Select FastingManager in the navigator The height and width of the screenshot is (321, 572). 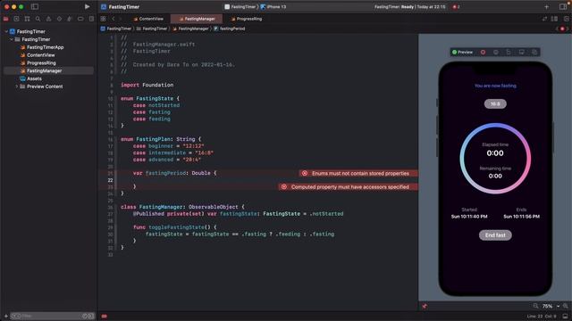point(48,70)
